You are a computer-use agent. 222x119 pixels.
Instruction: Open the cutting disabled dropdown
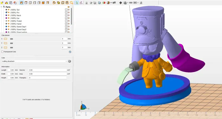click(x=34, y=61)
